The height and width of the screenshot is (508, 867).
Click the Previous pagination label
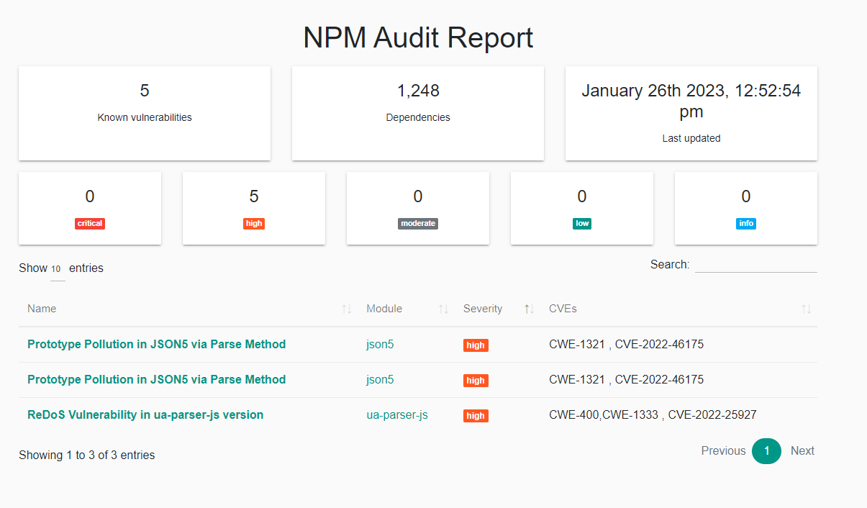pyautogui.click(x=723, y=450)
